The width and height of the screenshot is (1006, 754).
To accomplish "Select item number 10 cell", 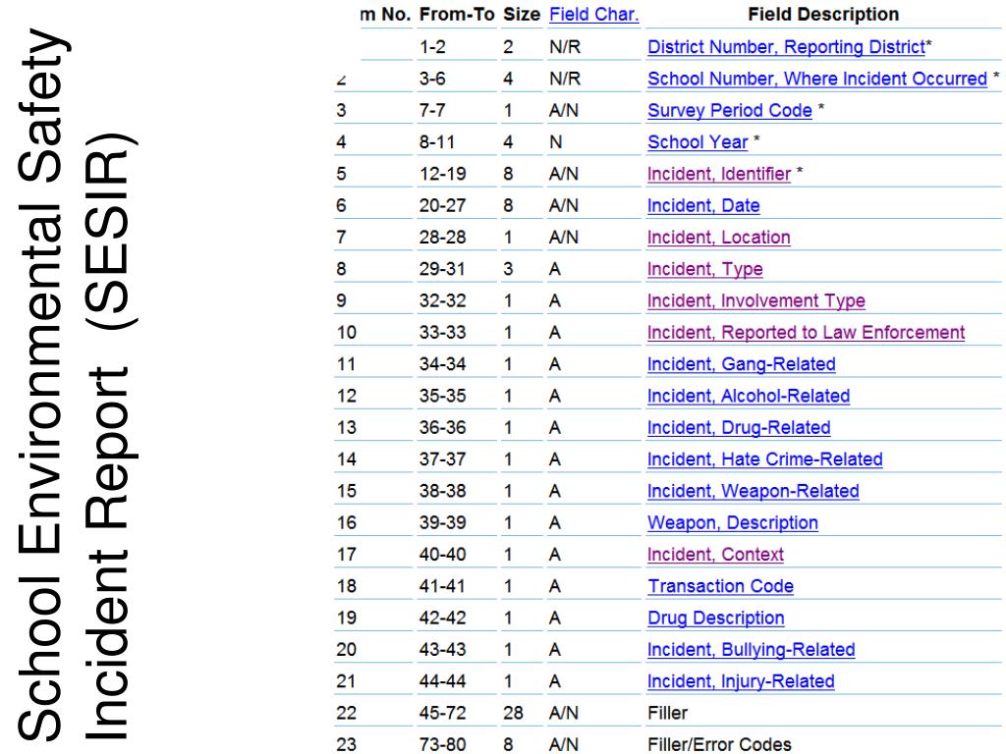I will pos(347,333).
